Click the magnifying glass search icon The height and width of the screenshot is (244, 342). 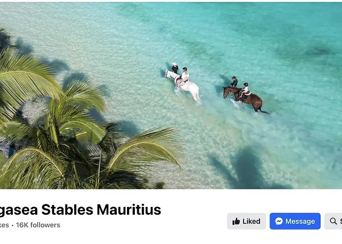333,221
